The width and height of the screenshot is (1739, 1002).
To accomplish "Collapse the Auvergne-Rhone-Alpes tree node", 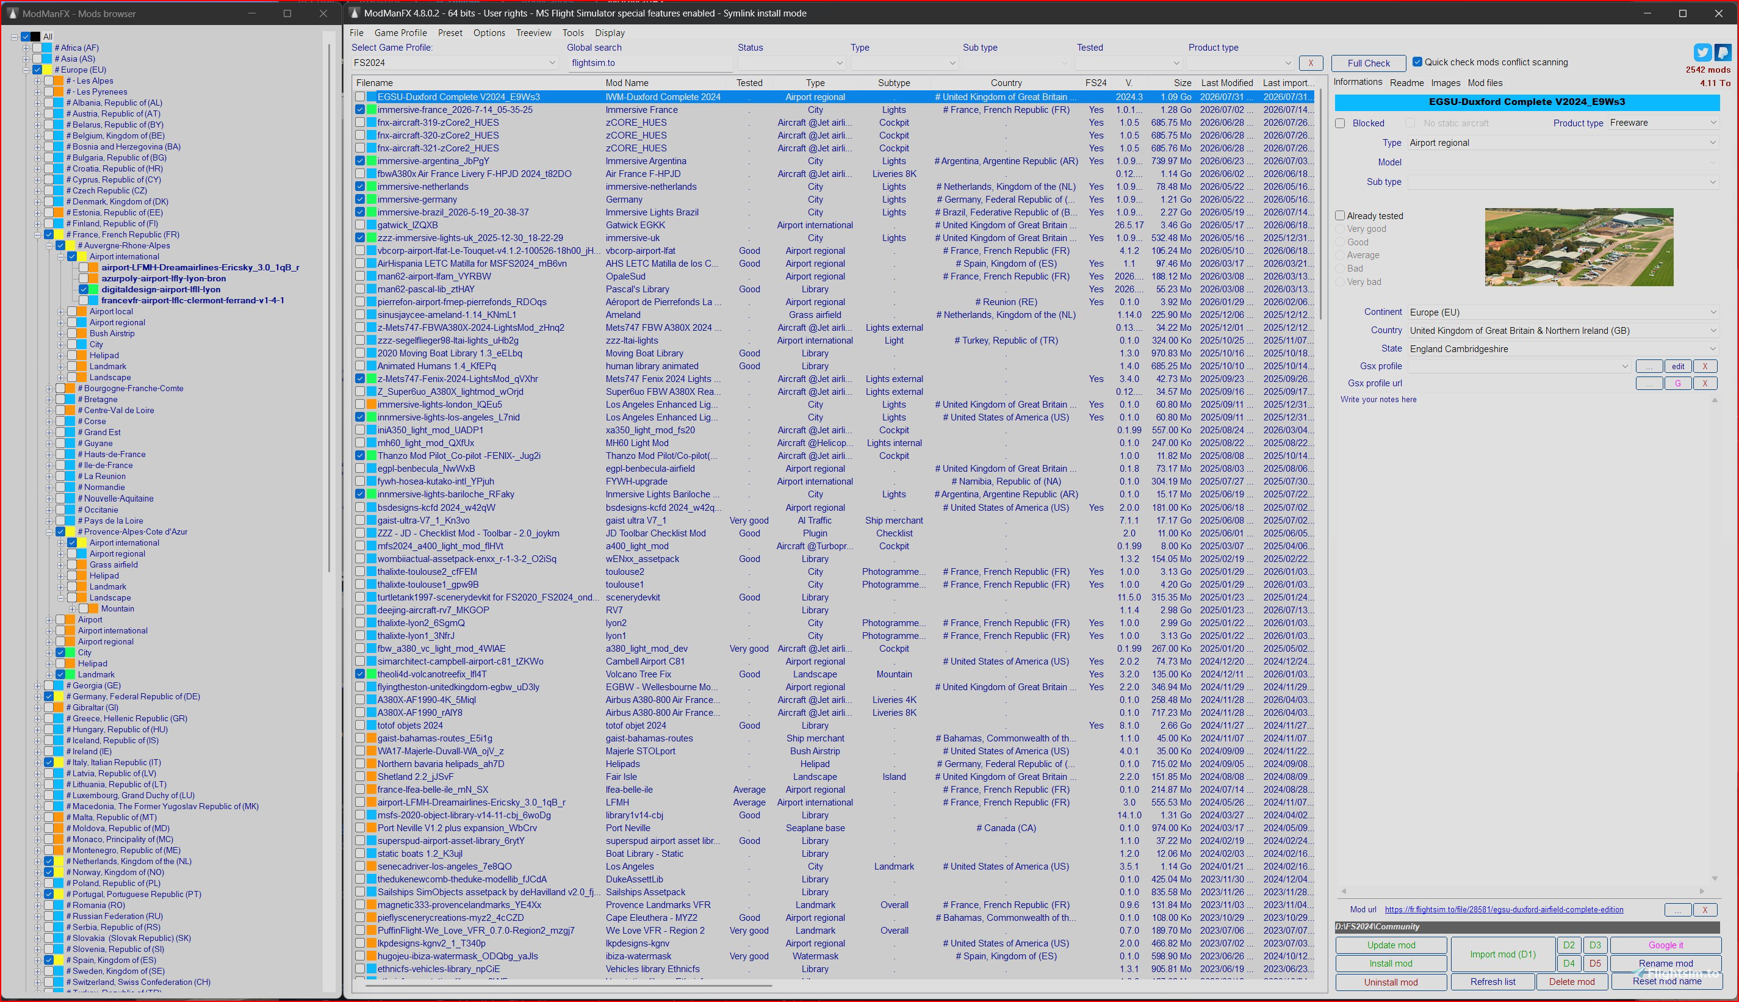I will tap(49, 246).
